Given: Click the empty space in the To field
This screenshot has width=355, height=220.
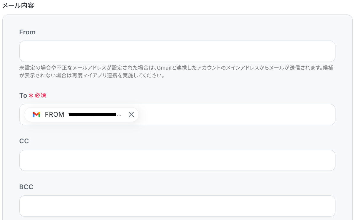Looking at the screenshot, I should click(x=237, y=115).
